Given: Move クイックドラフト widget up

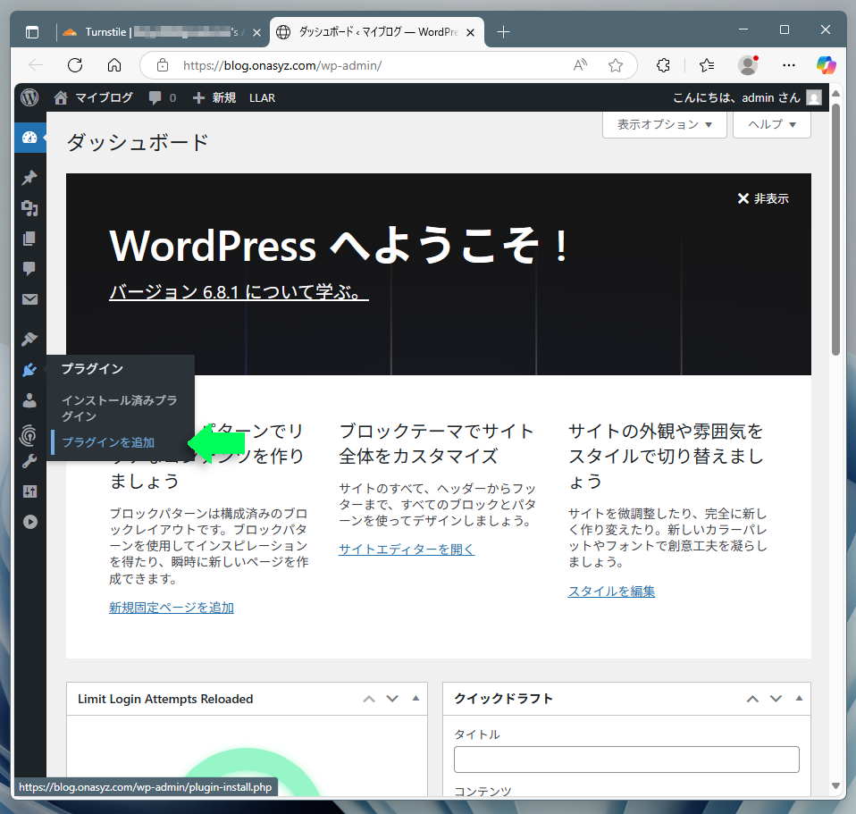Looking at the screenshot, I should tap(753, 699).
